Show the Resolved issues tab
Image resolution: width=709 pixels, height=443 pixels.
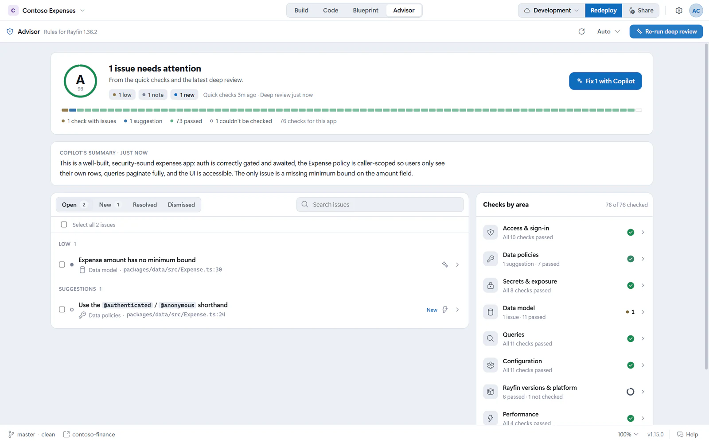145,205
